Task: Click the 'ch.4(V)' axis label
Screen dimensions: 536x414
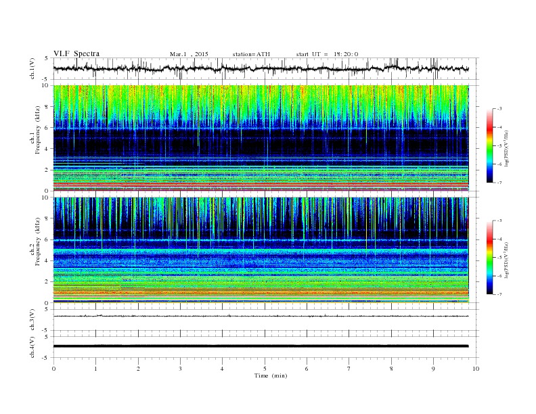Action: coord(32,347)
